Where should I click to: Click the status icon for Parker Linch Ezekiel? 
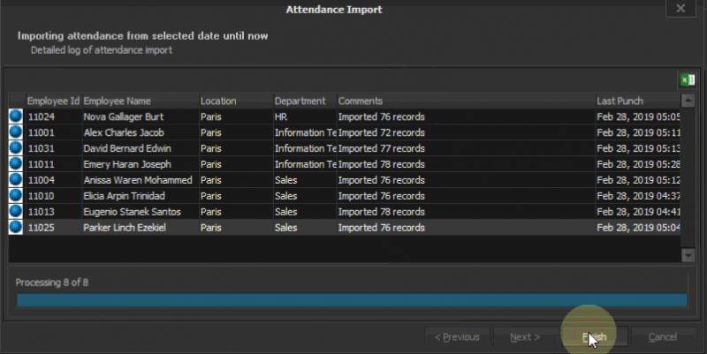16,228
